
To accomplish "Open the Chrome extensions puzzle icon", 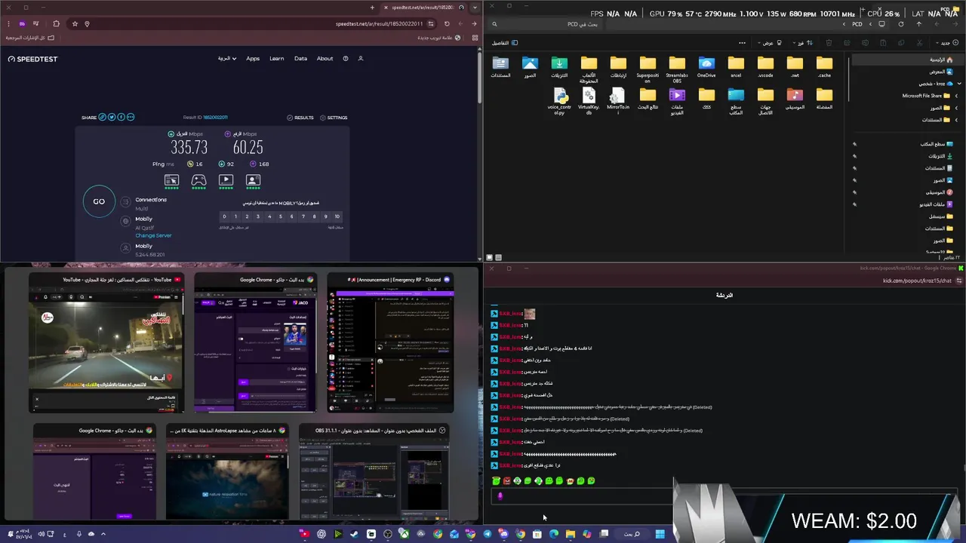I will pos(56,23).
